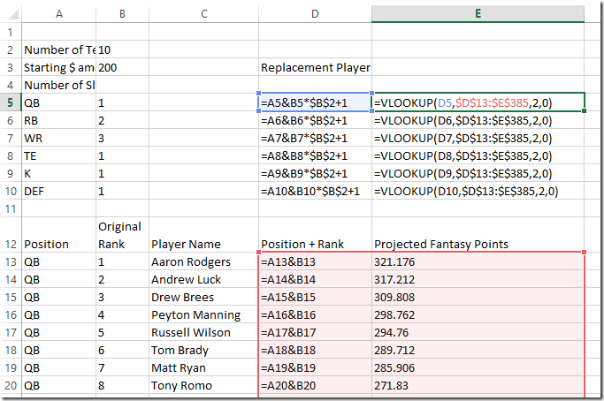This screenshot has width=604, height=401.
Task: Click the Tony Romo cell
Action: click(x=203, y=386)
